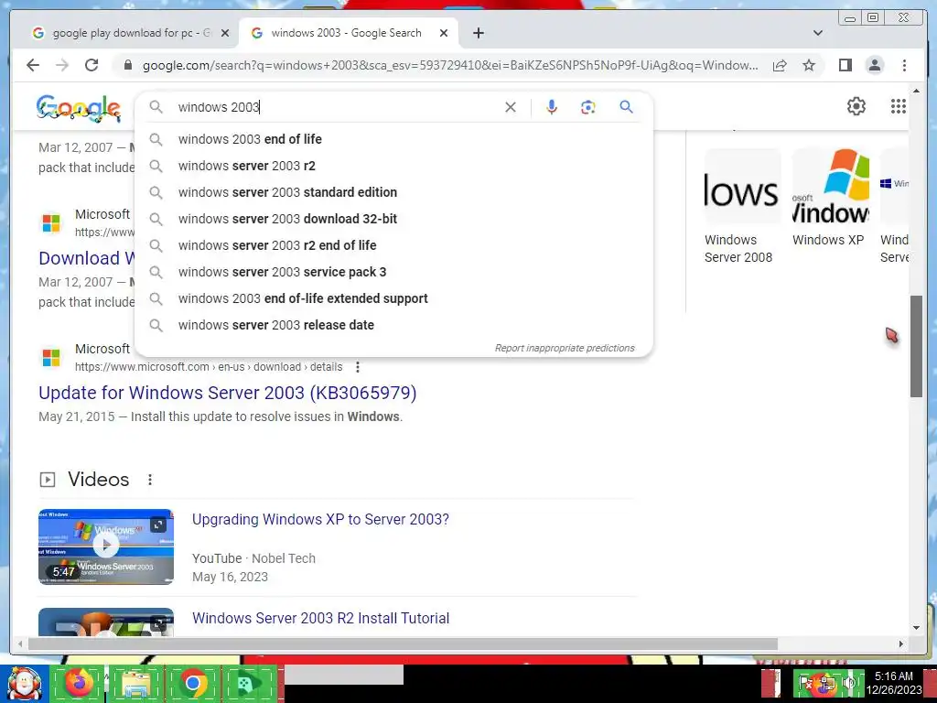Screen dimensions: 937x703
Task: Clear the search box text
Action: tap(511, 108)
